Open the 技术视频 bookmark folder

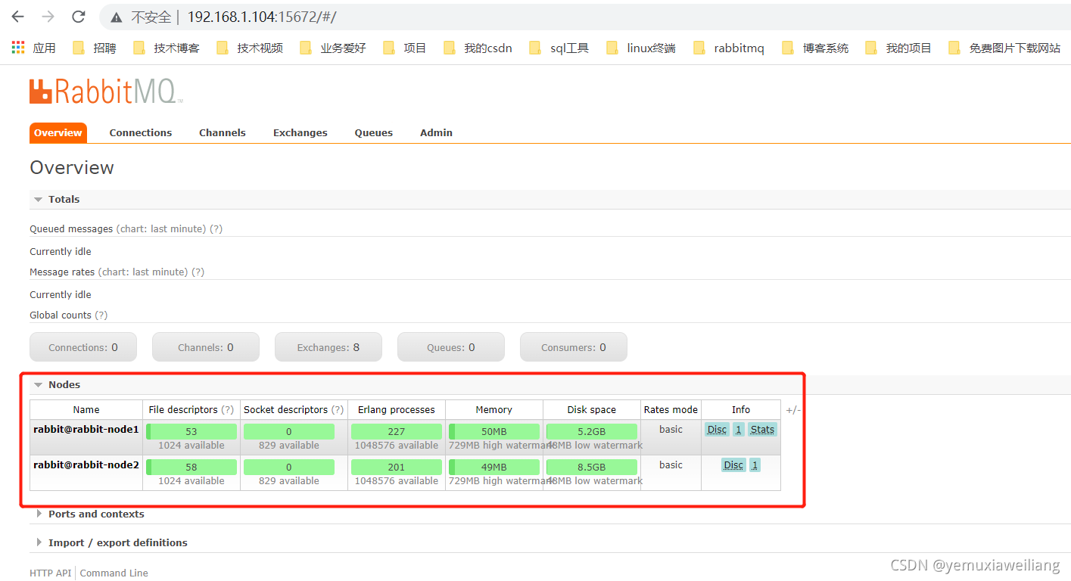point(250,48)
